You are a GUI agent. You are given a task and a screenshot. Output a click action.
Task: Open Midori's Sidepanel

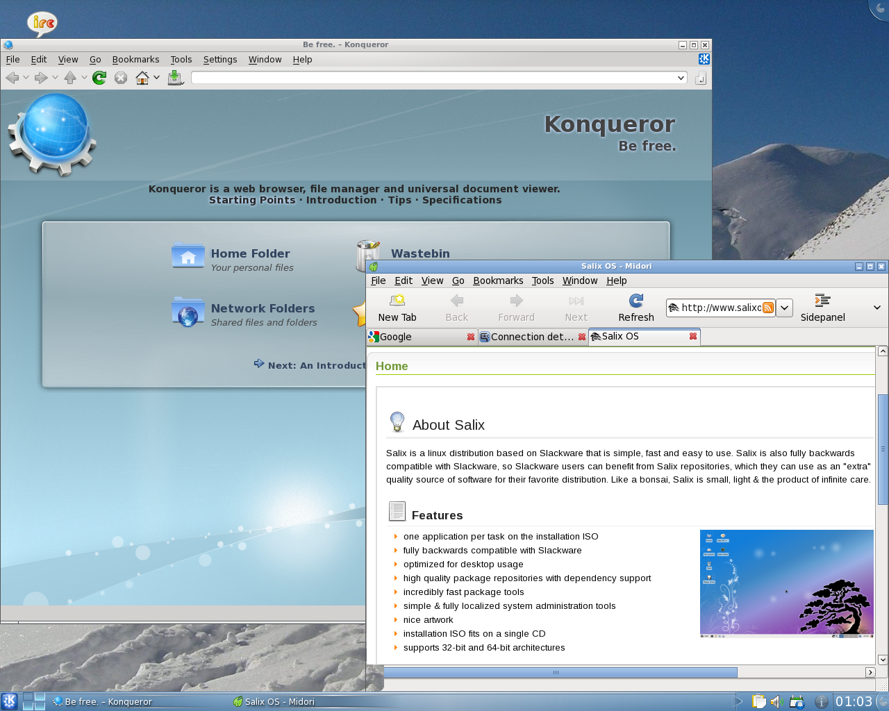822,308
